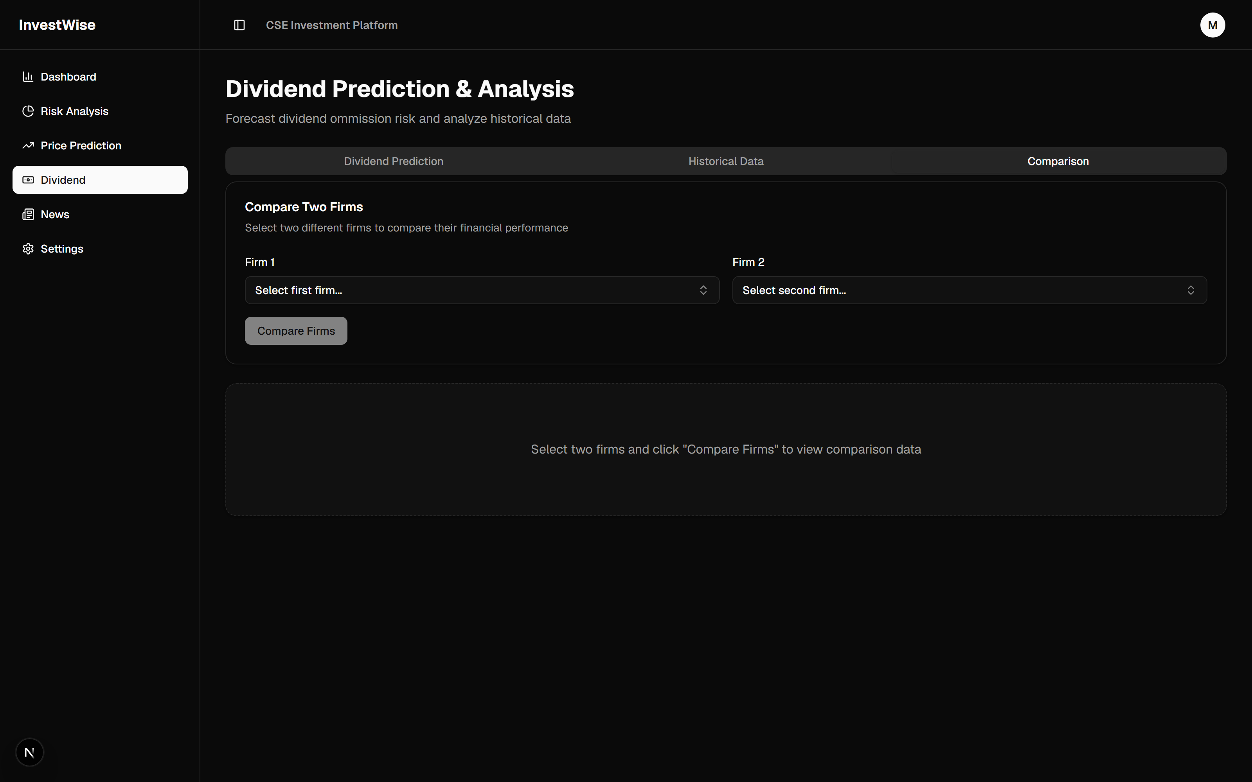Screen dimensions: 1252x782
Task: Open the user avatar M menu
Action: (x=1212, y=25)
